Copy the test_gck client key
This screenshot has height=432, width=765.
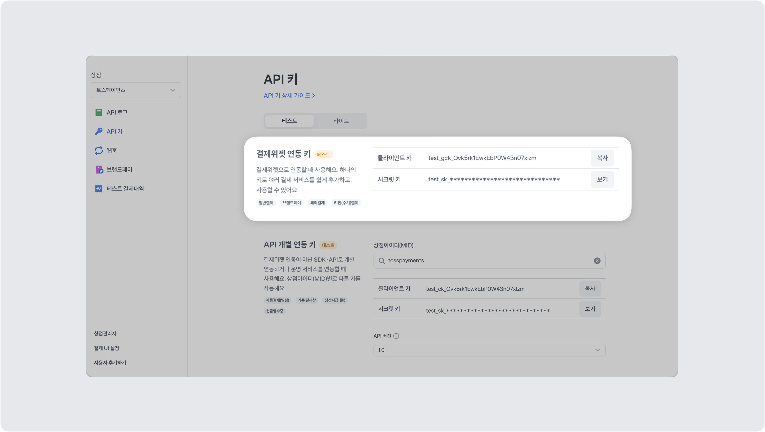click(602, 158)
